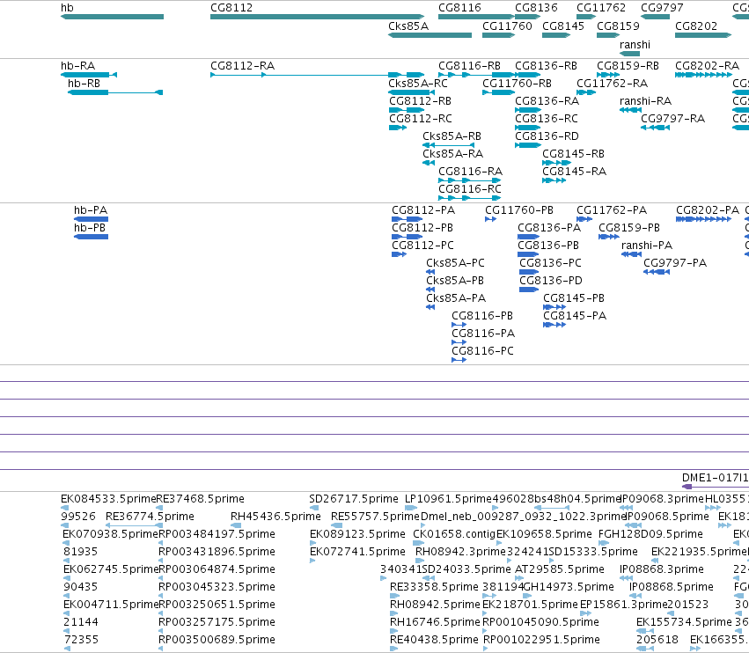
Task: Select the CG8159 gene label
Action: tap(618, 26)
